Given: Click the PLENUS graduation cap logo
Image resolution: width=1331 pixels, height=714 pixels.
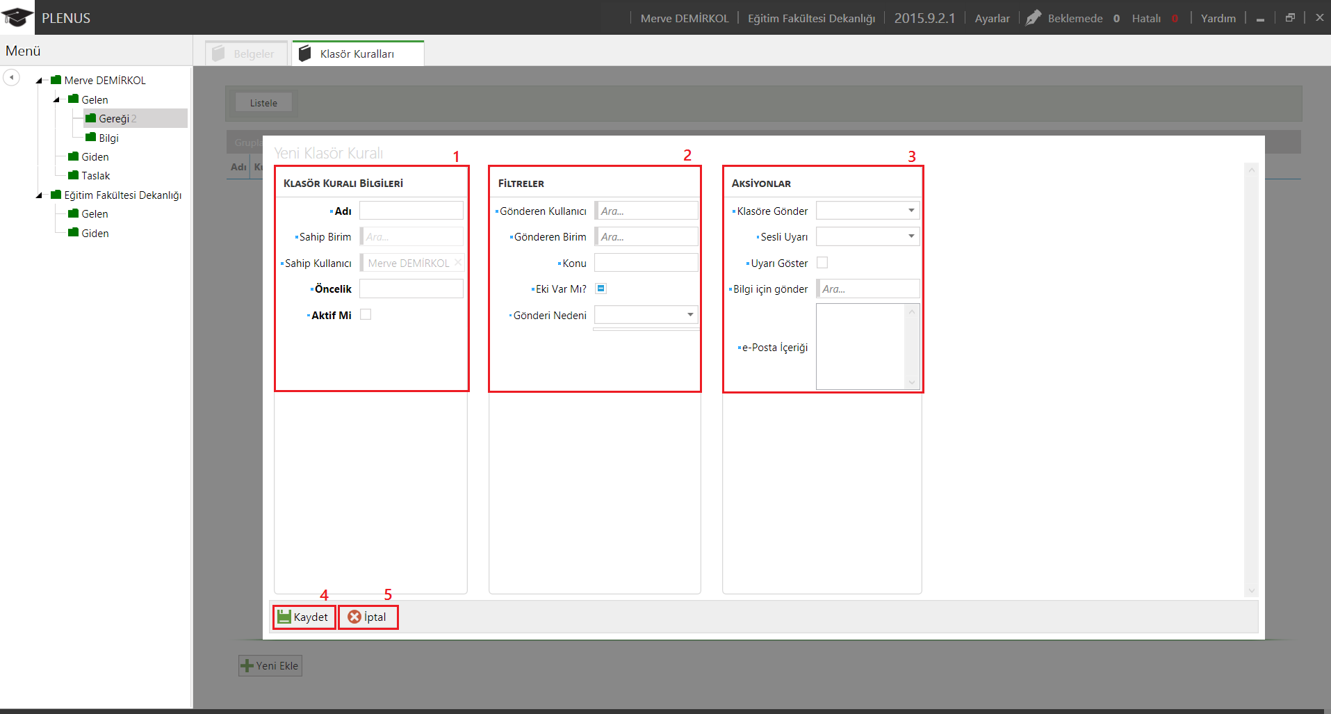Looking at the screenshot, I should click(x=17, y=17).
